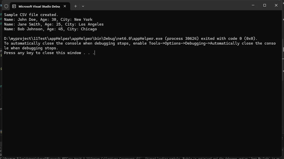Click the console icon on the tab
This screenshot has width=284, height=159.
click(x=14, y=6)
